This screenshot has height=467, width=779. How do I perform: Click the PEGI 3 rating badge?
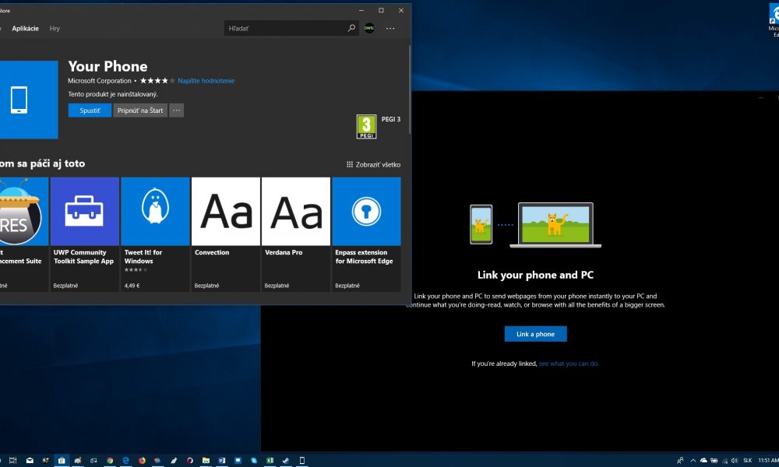(x=366, y=127)
